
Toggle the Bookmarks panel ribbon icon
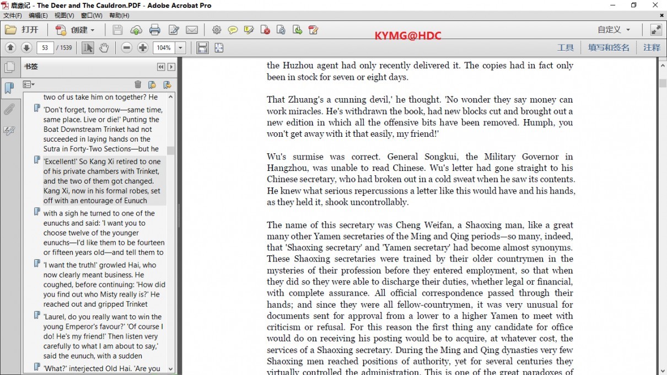9,88
